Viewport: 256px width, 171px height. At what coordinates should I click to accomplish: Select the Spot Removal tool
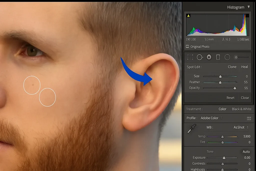[200, 57]
